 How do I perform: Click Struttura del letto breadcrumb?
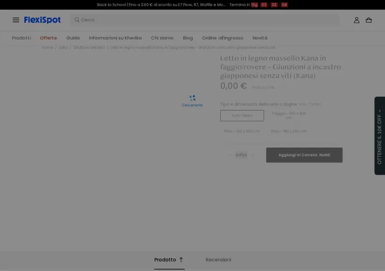pos(89,47)
